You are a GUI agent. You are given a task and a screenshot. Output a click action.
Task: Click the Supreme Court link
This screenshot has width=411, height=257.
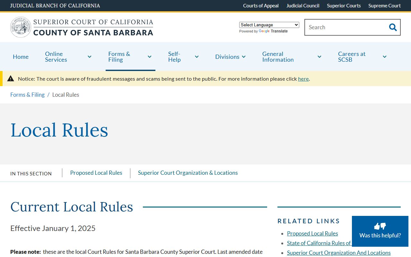click(384, 5)
